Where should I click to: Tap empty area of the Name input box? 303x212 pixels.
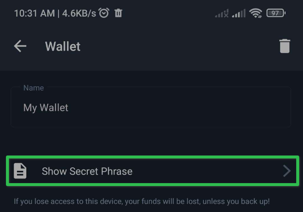point(180,107)
